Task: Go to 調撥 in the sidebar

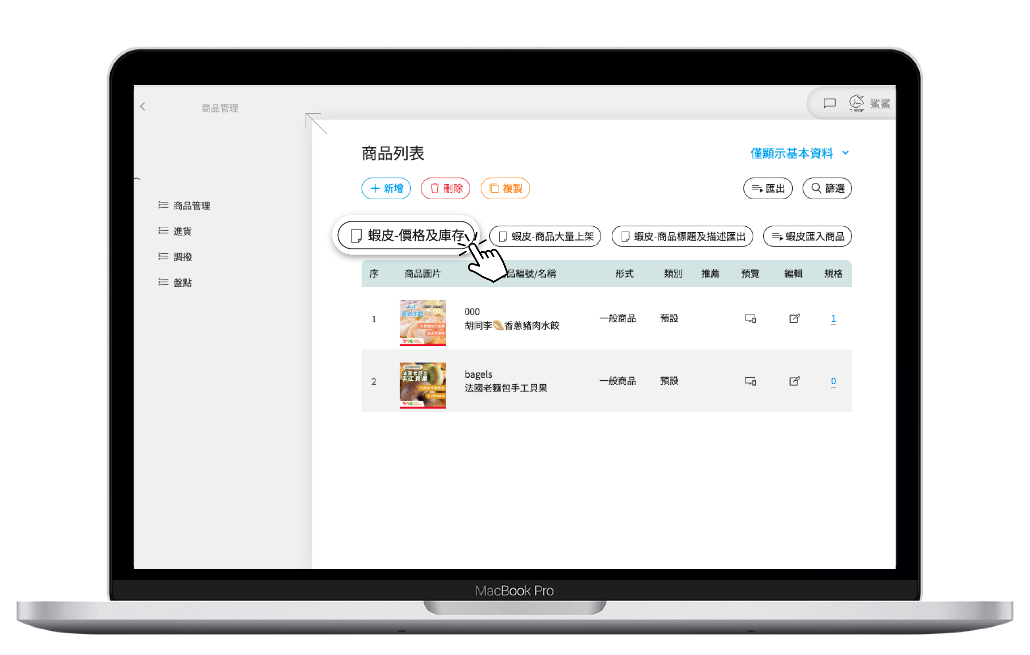Action: 182,257
